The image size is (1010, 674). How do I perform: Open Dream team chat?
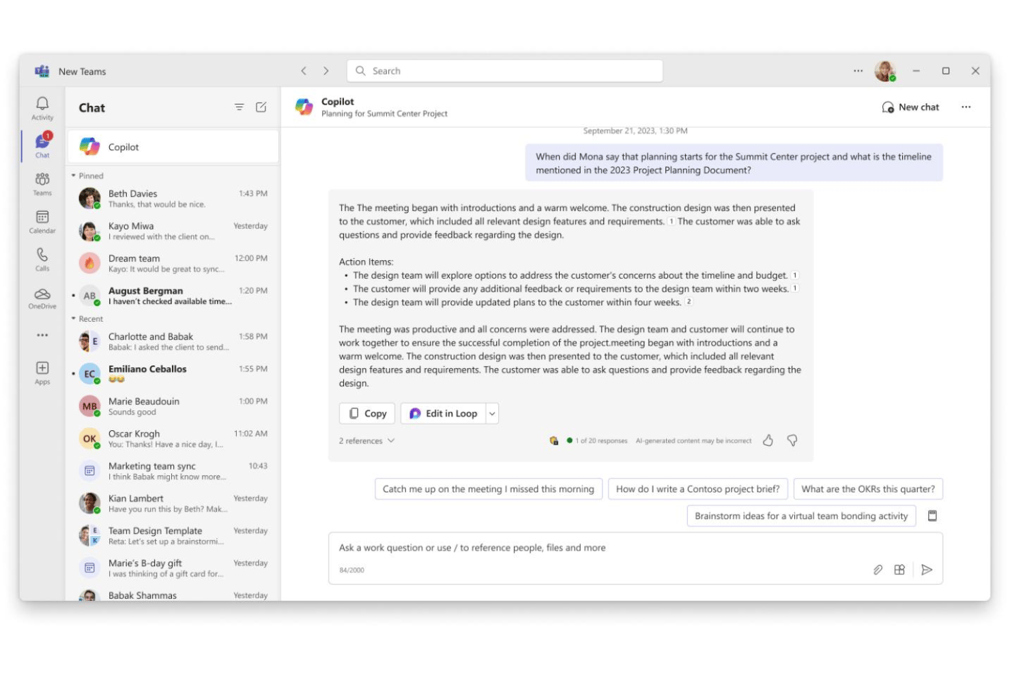coord(173,263)
